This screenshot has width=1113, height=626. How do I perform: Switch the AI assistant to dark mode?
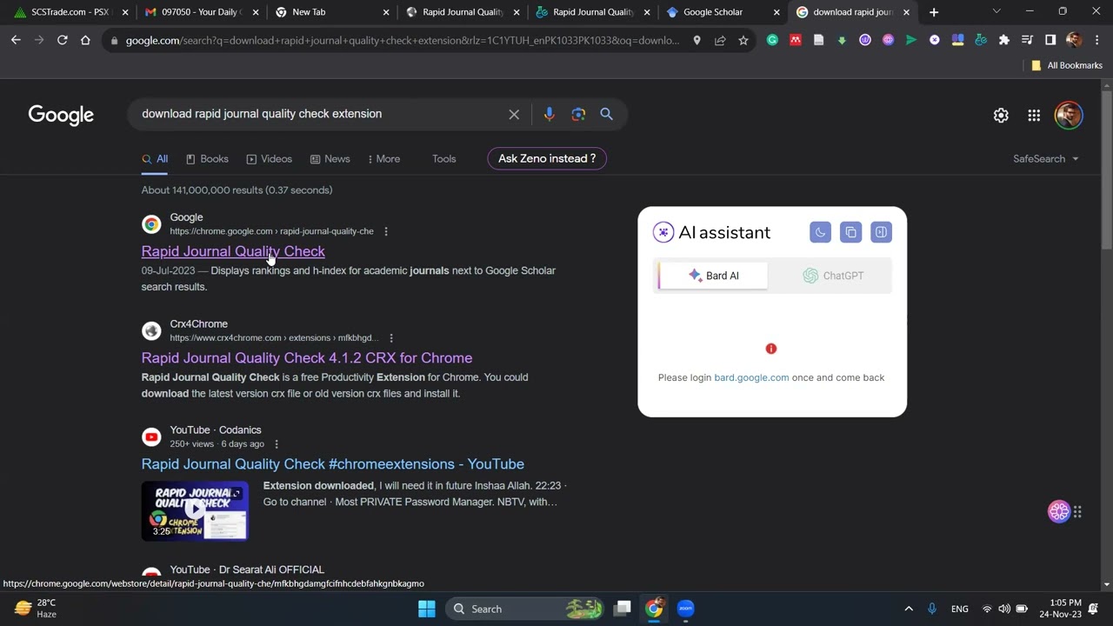tap(820, 232)
